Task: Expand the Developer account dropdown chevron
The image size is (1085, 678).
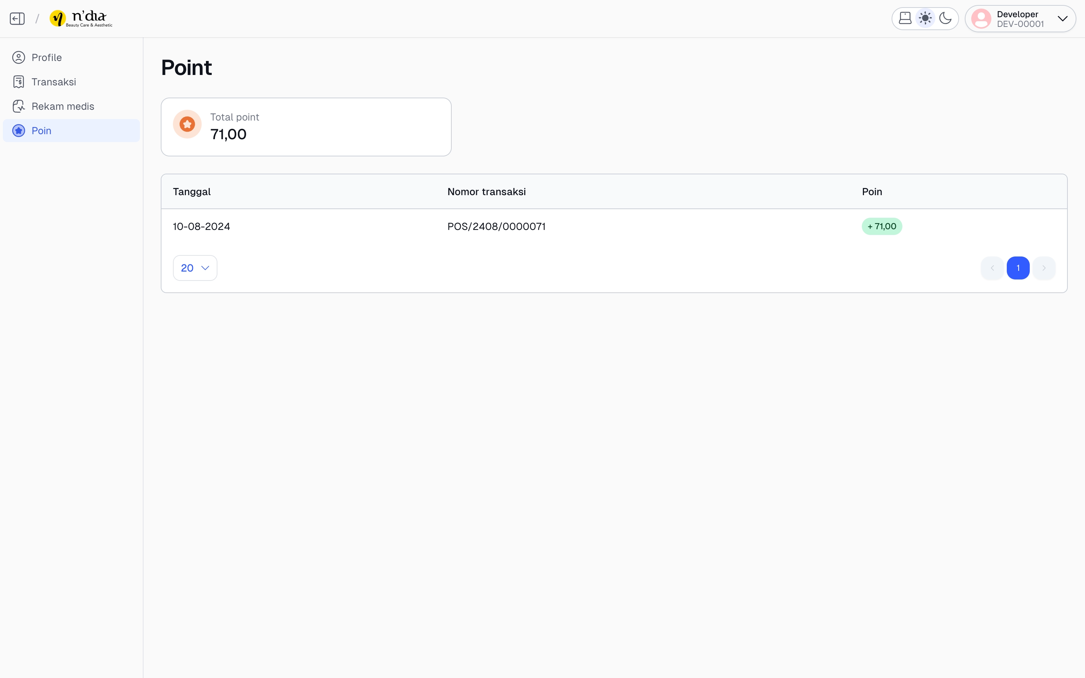Action: [x=1063, y=18]
